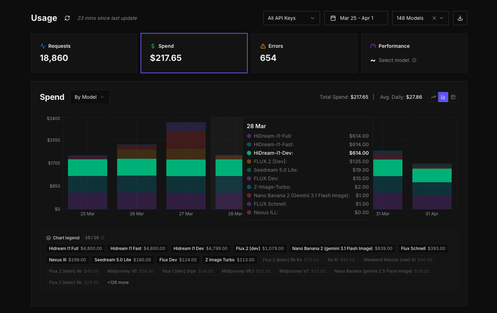Screen dimensions: 497x313
Task: Open the calendar date range picker
Action: pyautogui.click(x=356, y=18)
